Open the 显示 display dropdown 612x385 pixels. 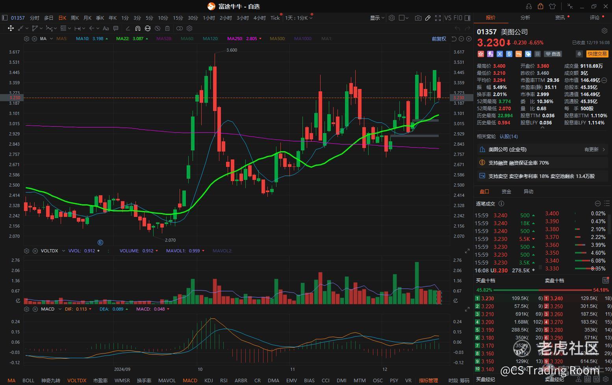pos(377,18)
